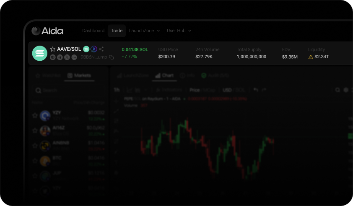
Task: Expand the LaunchZone dropdown menu
Action: coord(144,31)
